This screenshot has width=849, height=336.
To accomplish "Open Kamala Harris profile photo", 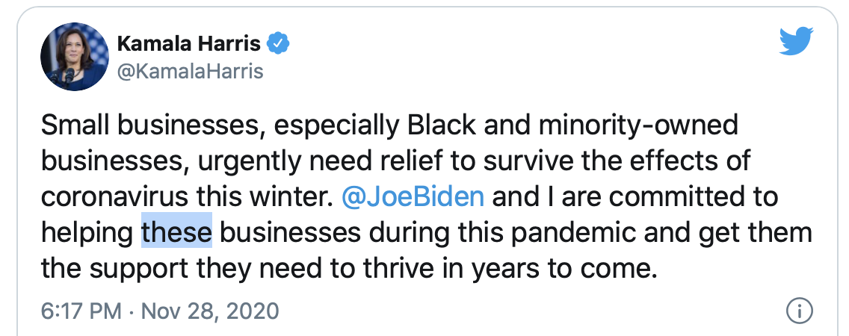I will [x=75, y=57].
